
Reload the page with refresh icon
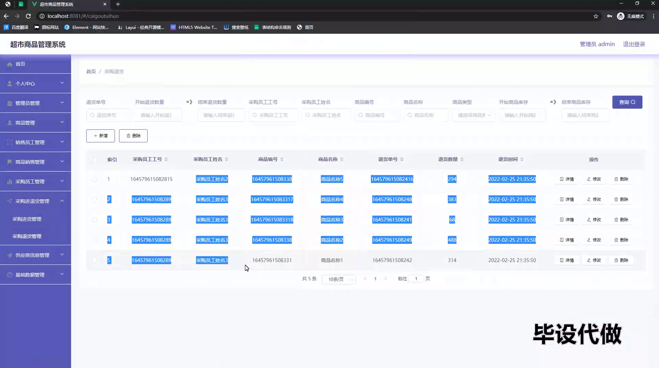pyautogui.click(x=28, y=16)
